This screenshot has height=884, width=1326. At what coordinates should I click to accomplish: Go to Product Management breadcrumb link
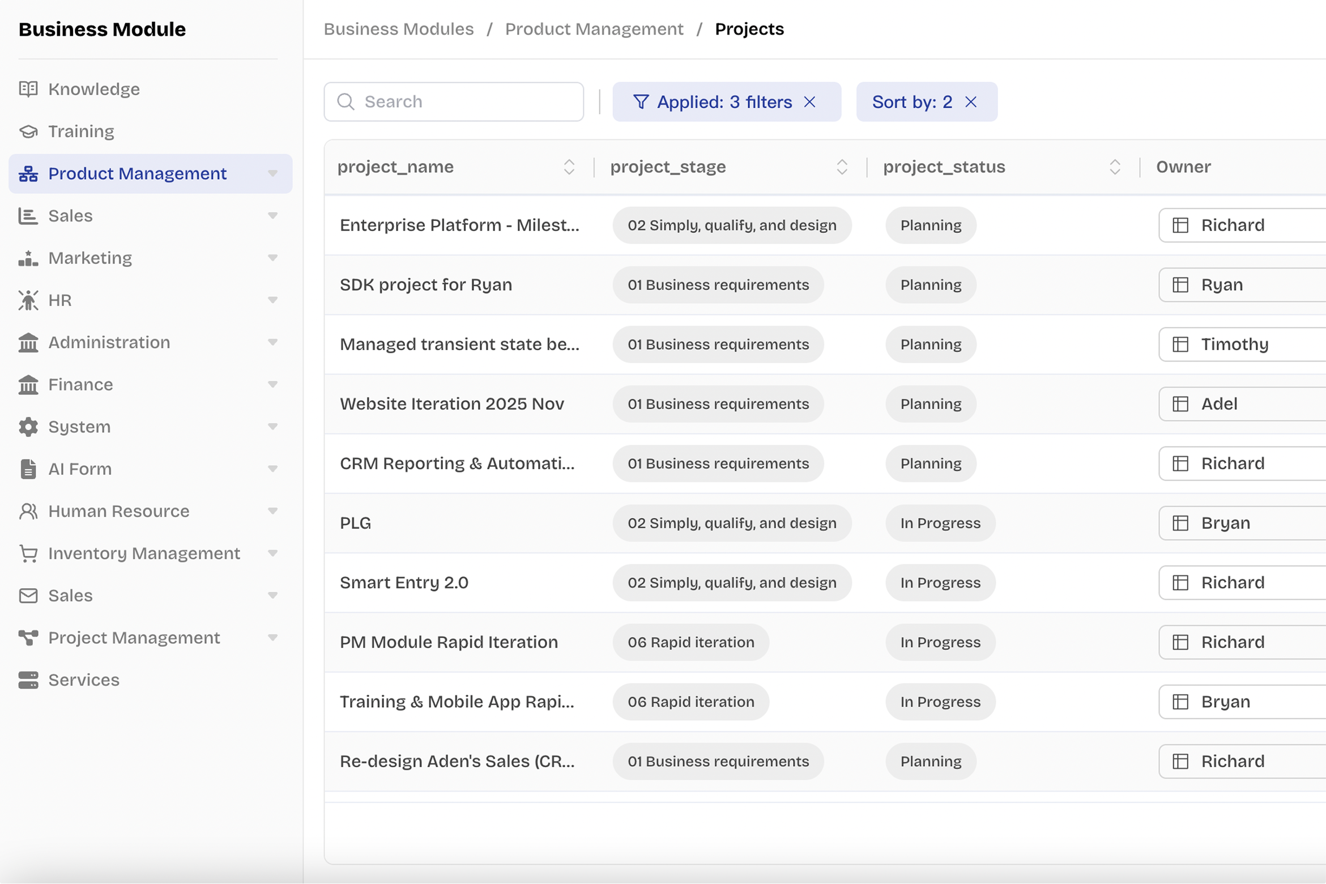(x=594, y=29)
